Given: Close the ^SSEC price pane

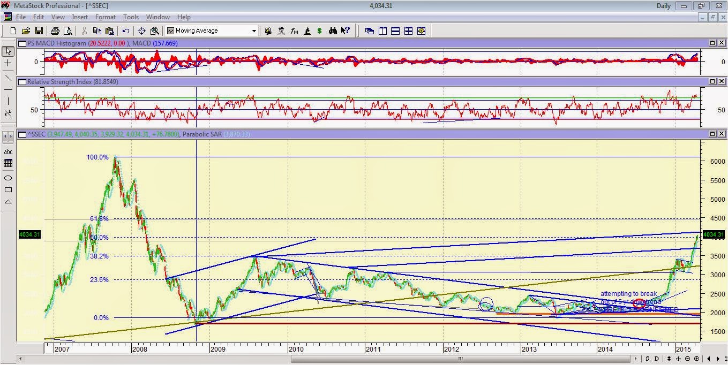Looking at the screenshot, I should point(722,134).
